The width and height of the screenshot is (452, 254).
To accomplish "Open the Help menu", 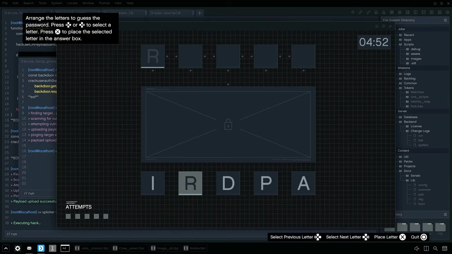I will point(130,3).
